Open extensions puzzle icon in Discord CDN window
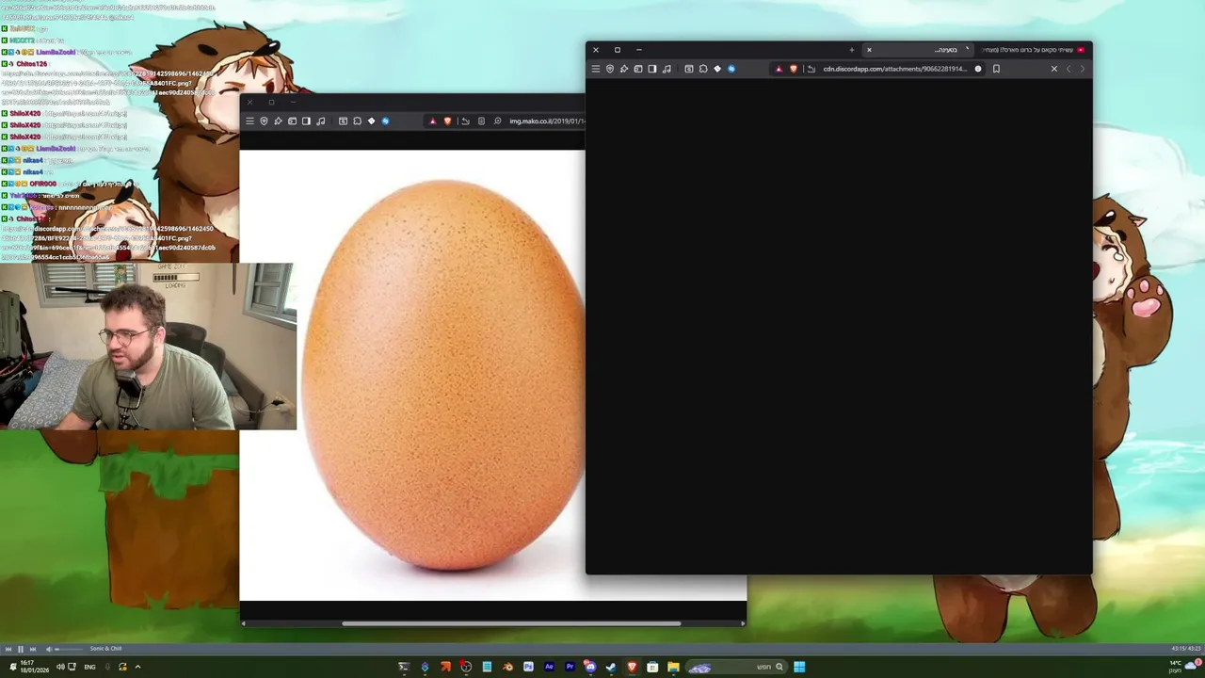Image resolution: width=1205 pixels, height=678 pixels. 703,69
